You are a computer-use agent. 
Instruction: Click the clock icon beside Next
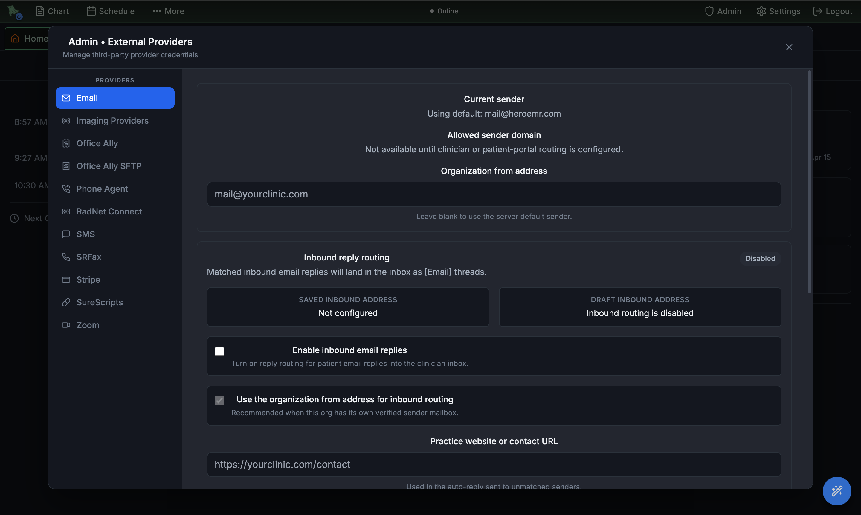coord(14,218)
